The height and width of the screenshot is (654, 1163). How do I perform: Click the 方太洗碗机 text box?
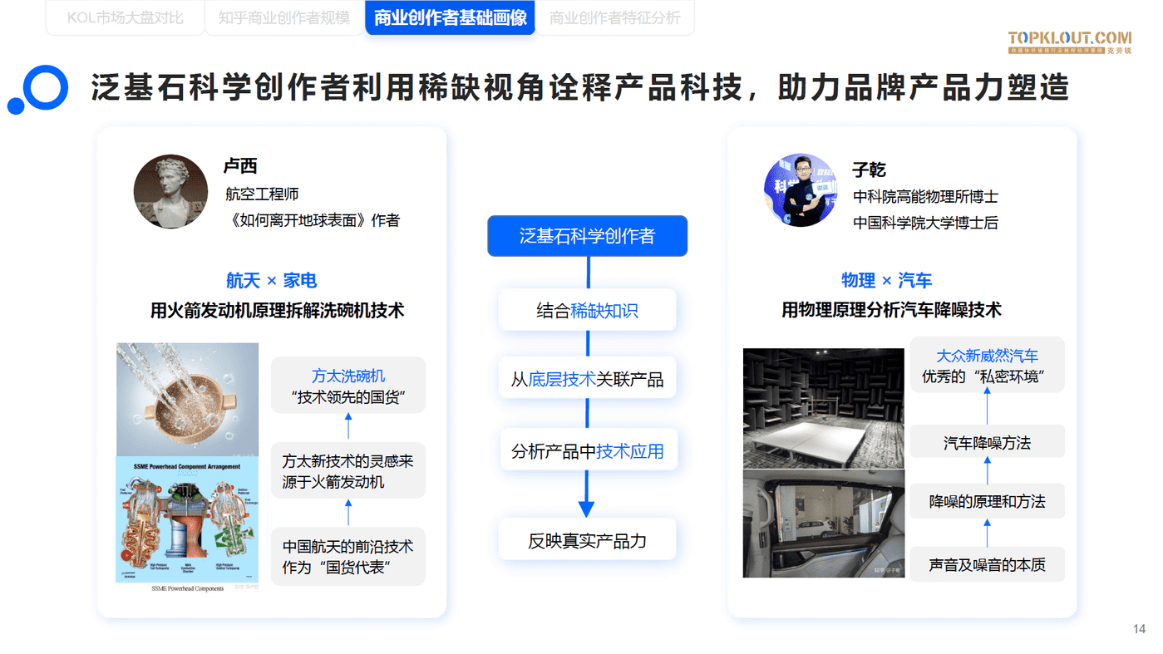coord(348,386)
